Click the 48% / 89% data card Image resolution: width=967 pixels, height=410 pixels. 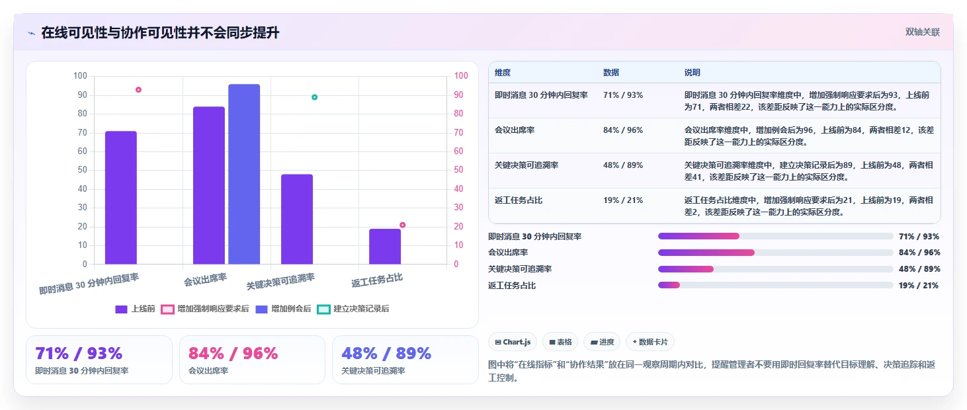(x=405, y=360)
